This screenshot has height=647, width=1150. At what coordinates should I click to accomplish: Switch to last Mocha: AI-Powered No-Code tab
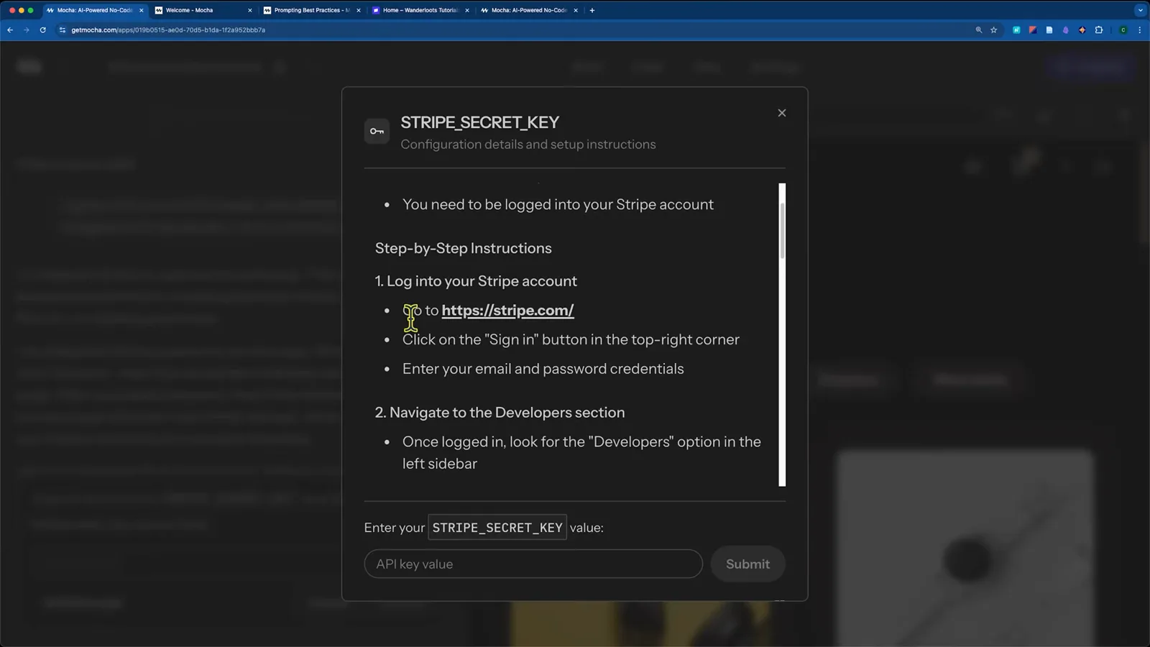[529, 10]
